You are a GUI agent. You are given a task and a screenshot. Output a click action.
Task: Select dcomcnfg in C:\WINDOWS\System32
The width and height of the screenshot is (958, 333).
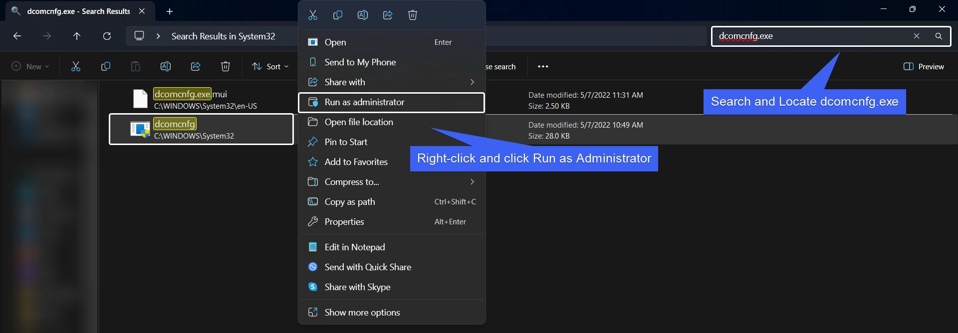[x=202, y=130]
